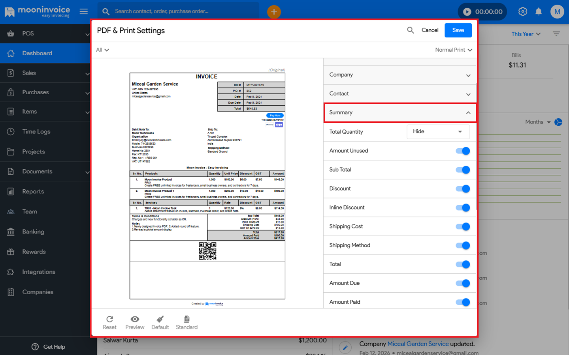569x355 pixels.
Task: Open notifications bell icon
Action: click(x=539, y=12)
